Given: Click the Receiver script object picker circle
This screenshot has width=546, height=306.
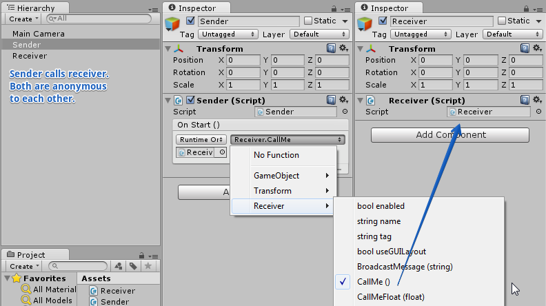Looking at the screenshot, I should 538,112.
